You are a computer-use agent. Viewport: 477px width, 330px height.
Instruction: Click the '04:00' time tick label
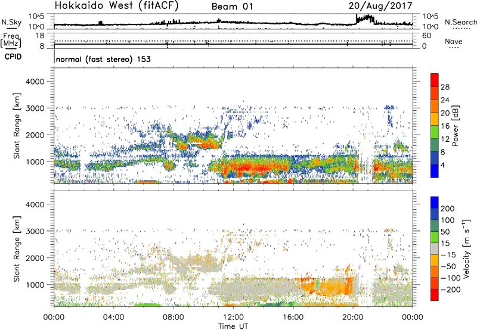coord(114,317)
